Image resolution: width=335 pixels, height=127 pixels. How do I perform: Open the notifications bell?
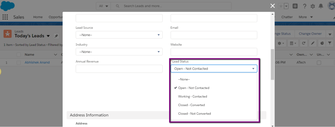click(x=321, y=6)
